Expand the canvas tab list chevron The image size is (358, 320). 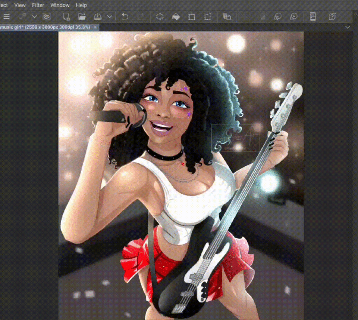pos(348,27)
